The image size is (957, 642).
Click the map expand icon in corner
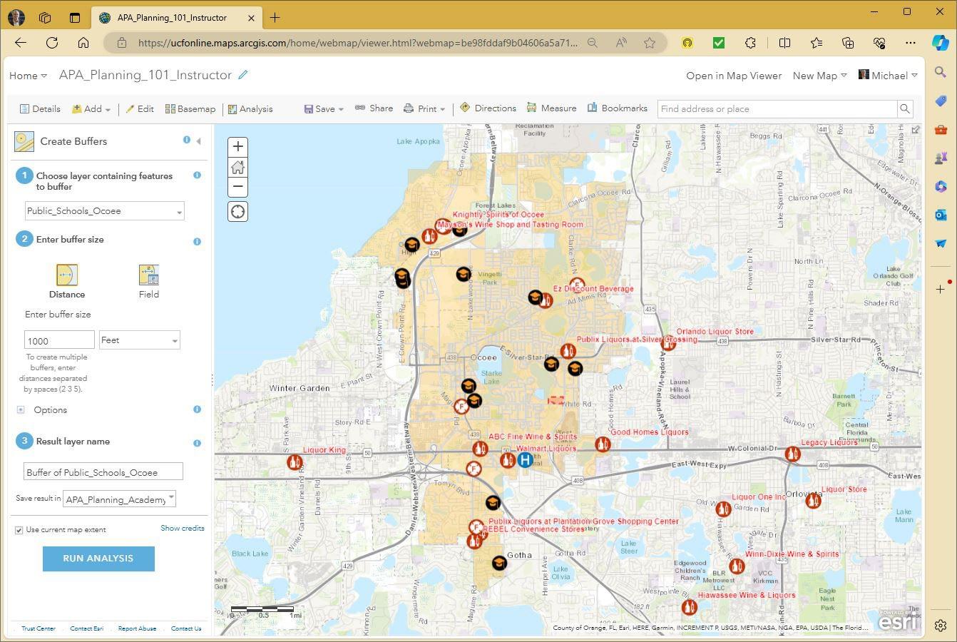[x=916, y=130]
